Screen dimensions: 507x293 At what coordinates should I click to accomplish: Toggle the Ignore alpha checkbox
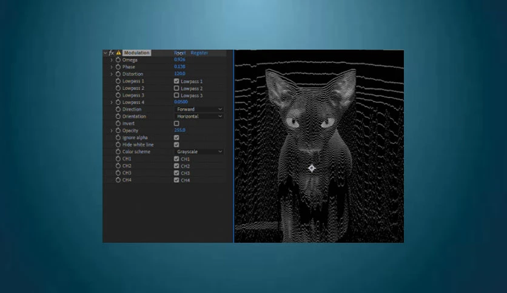(x=176, y=137)
